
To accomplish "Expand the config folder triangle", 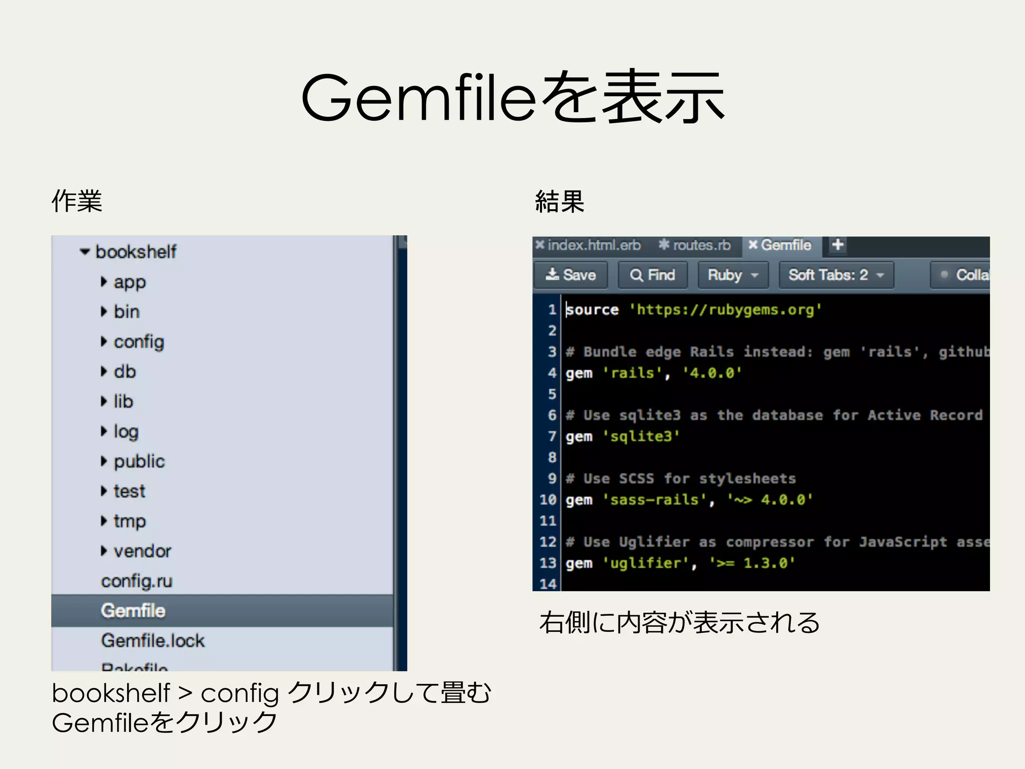I will (104, 341).
